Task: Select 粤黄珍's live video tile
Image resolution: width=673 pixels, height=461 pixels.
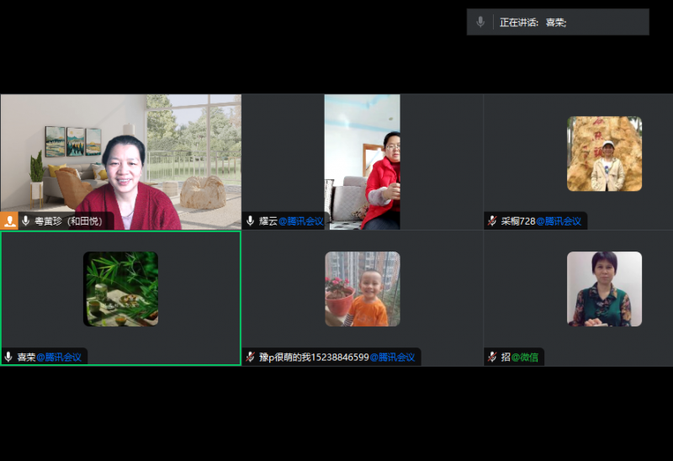Action: pos(120,160)
